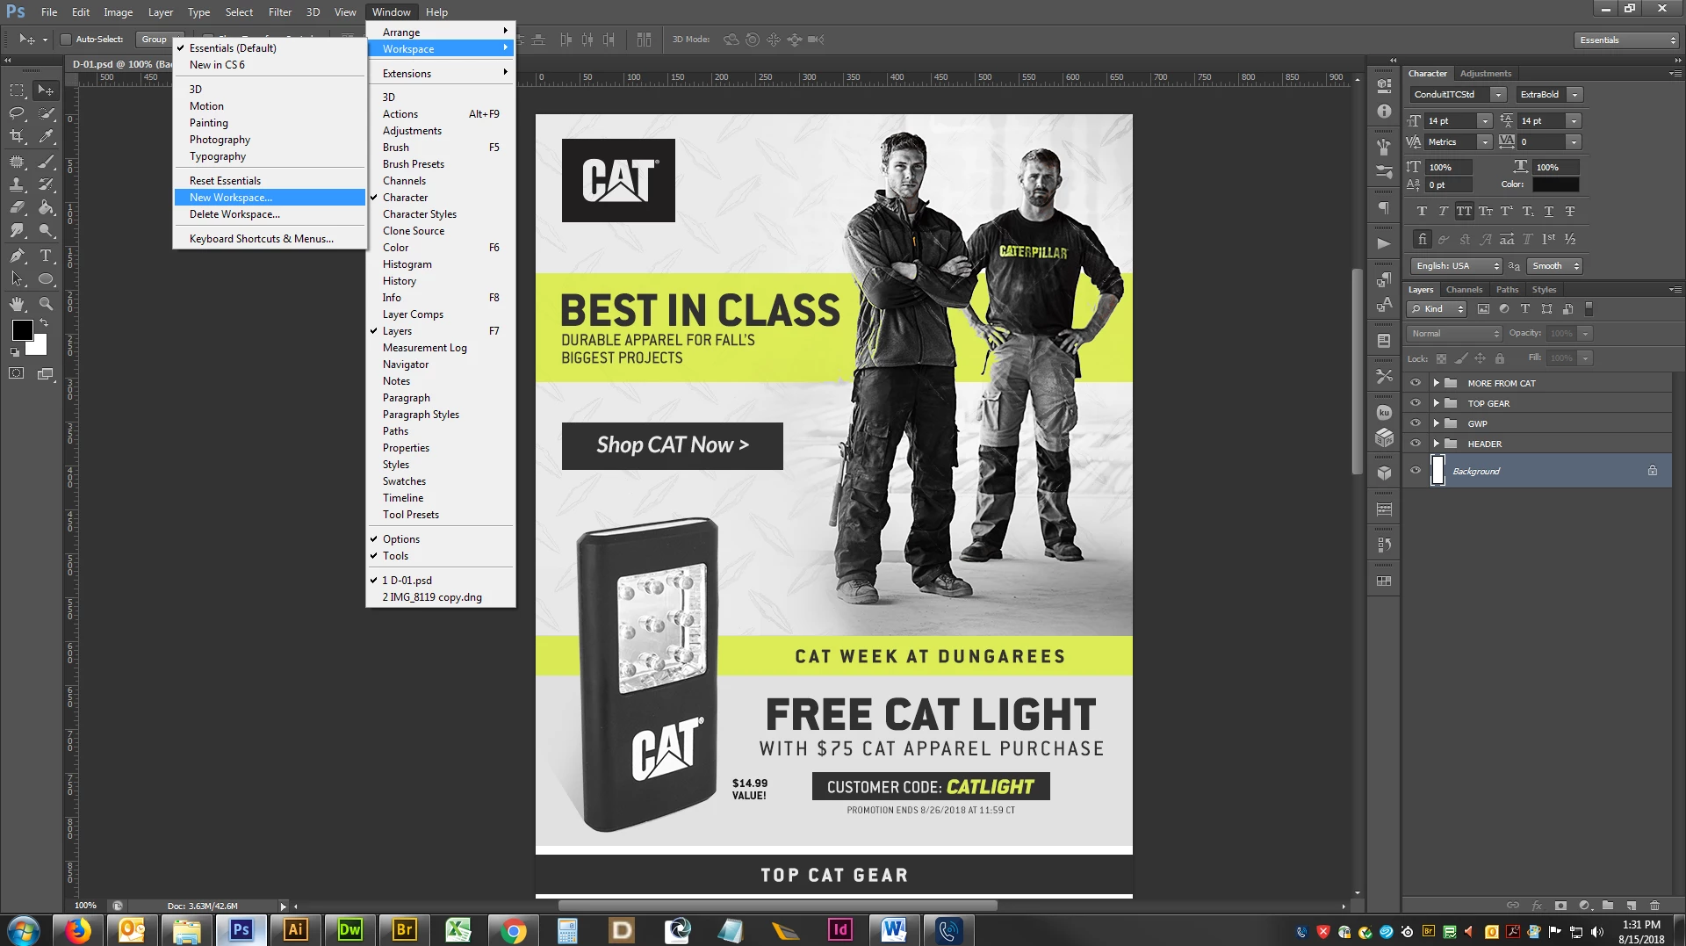Click the trash icon in Layers panel
This screenshot has height=946, width=1686.
(1654, 906)
